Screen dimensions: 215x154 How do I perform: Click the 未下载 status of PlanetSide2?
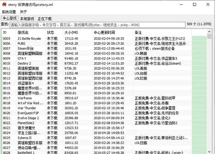(52, 123)
